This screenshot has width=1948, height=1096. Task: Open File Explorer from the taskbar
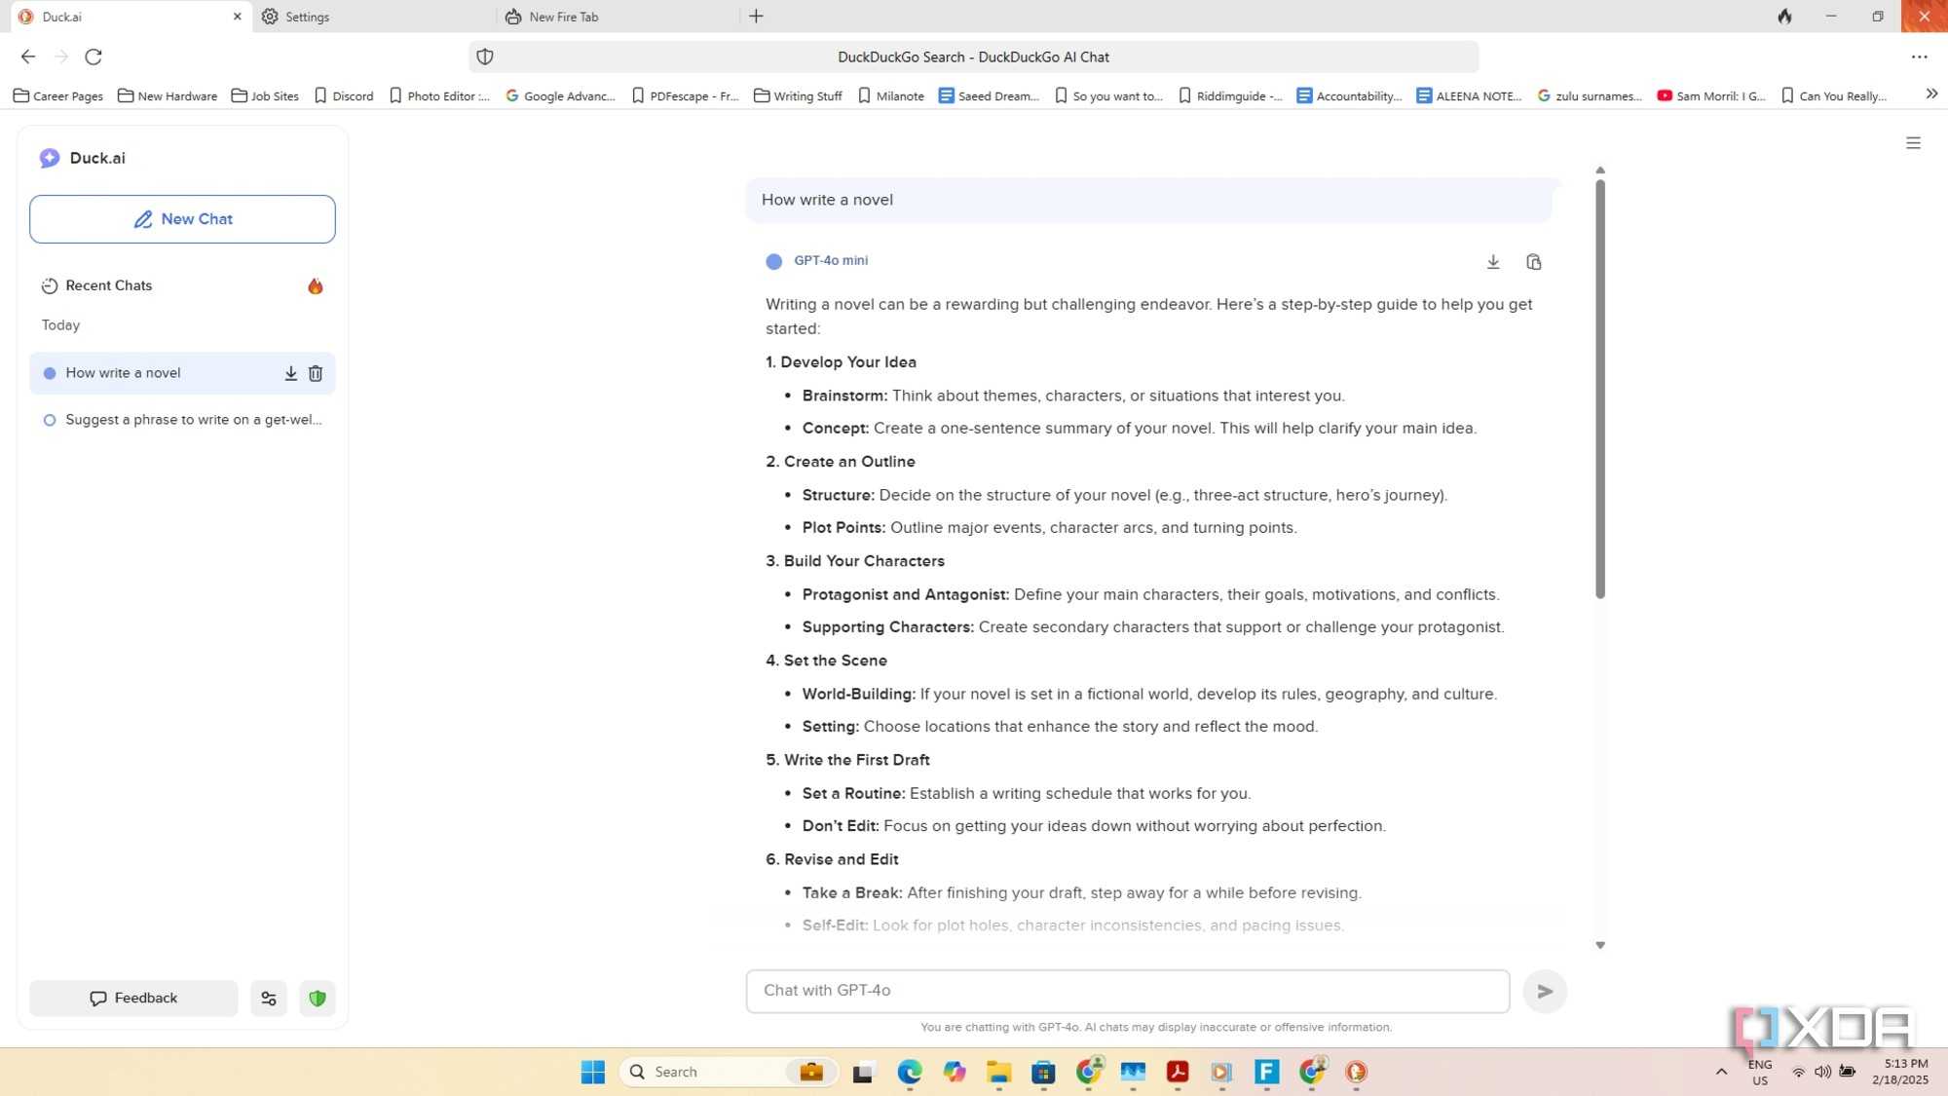pyautogui.click(x=999, y=1072)
